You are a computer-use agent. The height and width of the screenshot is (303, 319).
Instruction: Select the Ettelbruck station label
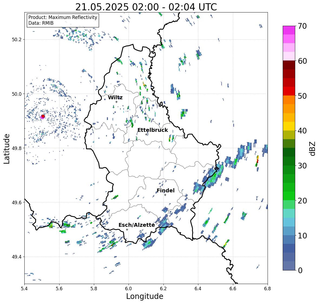(153, 130)
